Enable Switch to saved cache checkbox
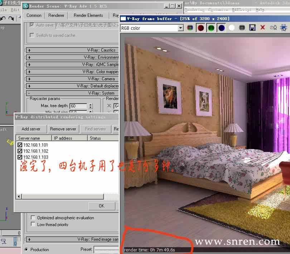 [x=32, y=35]
